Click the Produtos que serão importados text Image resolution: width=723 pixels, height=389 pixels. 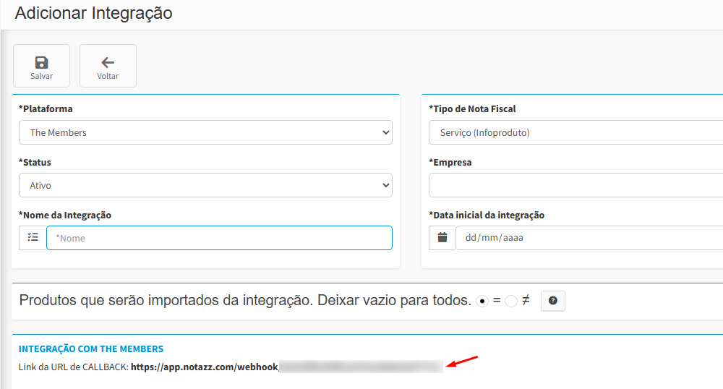pyautogui.click(x=245, y=301)
